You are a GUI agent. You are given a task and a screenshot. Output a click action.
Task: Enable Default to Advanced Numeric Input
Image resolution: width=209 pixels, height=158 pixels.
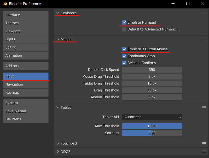coord(124,29)
